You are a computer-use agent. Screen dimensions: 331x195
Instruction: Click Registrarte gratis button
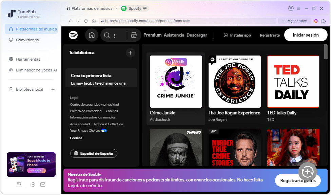[298, 181]
